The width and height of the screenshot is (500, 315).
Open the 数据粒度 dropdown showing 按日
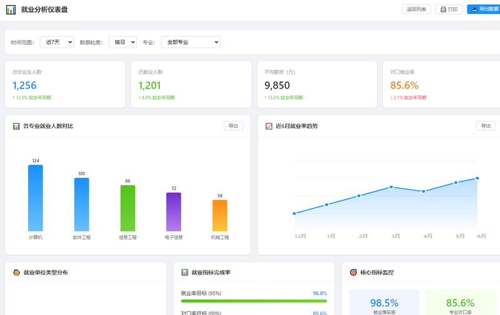click(x=122, y=42)
